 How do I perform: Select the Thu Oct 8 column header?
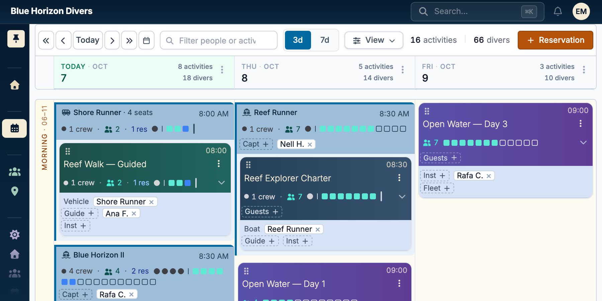pos(324,72)
